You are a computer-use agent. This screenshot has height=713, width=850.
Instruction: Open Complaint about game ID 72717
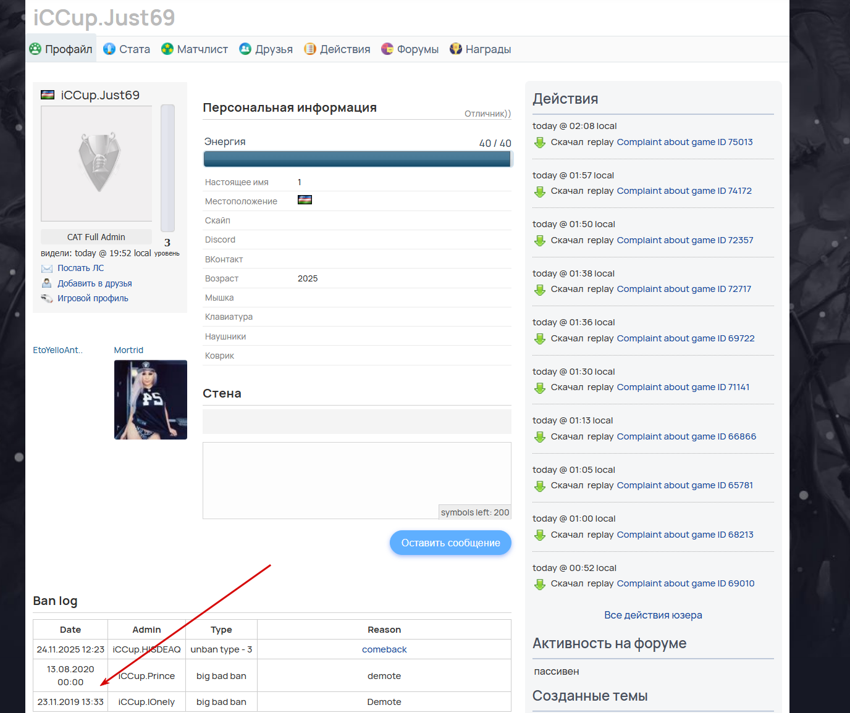(684, 289)
